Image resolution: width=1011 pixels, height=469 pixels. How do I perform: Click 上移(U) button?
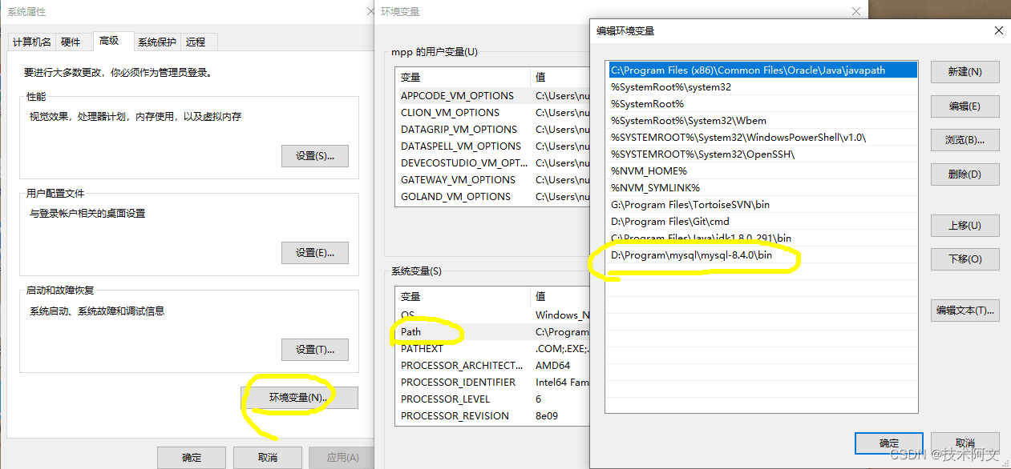[964, 225]
